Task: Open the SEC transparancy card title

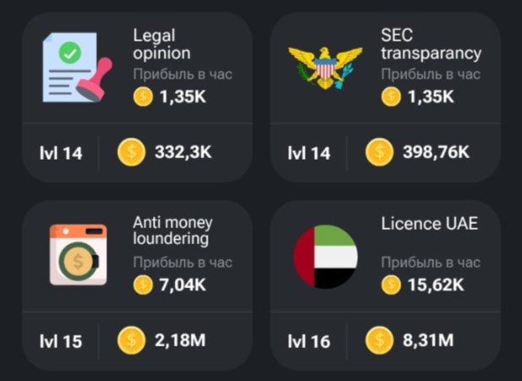Action: click(x=431, y=45)
